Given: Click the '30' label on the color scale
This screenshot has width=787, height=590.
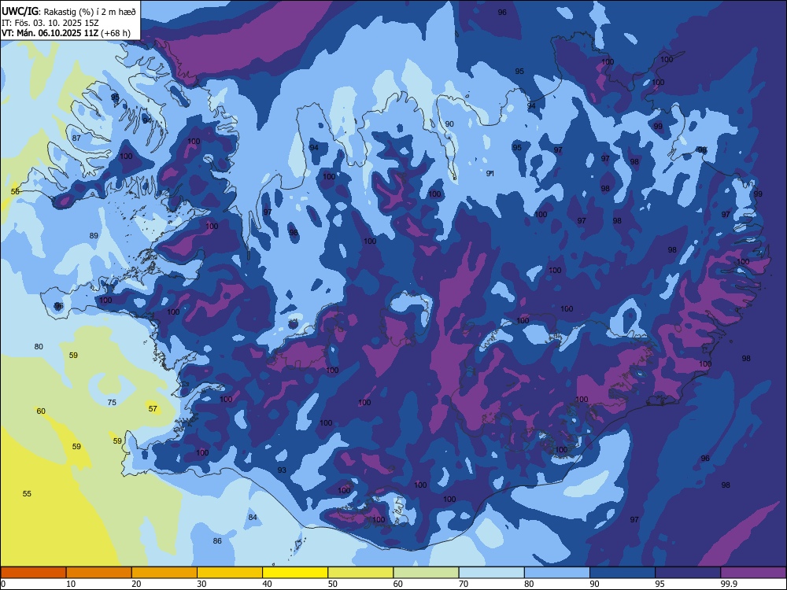Looking at the screenshot, I should click(x=201, y=584).
